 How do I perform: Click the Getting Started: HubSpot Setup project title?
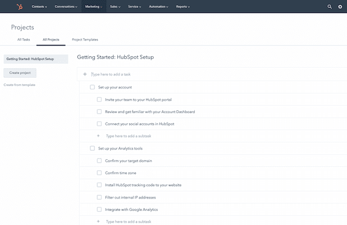(116, 57)
